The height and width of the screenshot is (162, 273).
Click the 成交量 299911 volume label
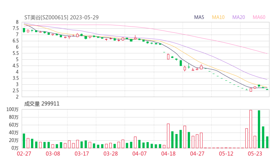(42, 104)
